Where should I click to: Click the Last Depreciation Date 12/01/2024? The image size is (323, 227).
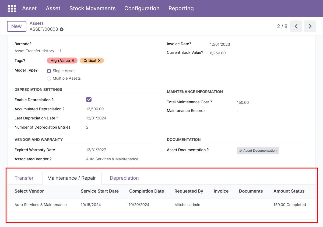coord(96,118)
